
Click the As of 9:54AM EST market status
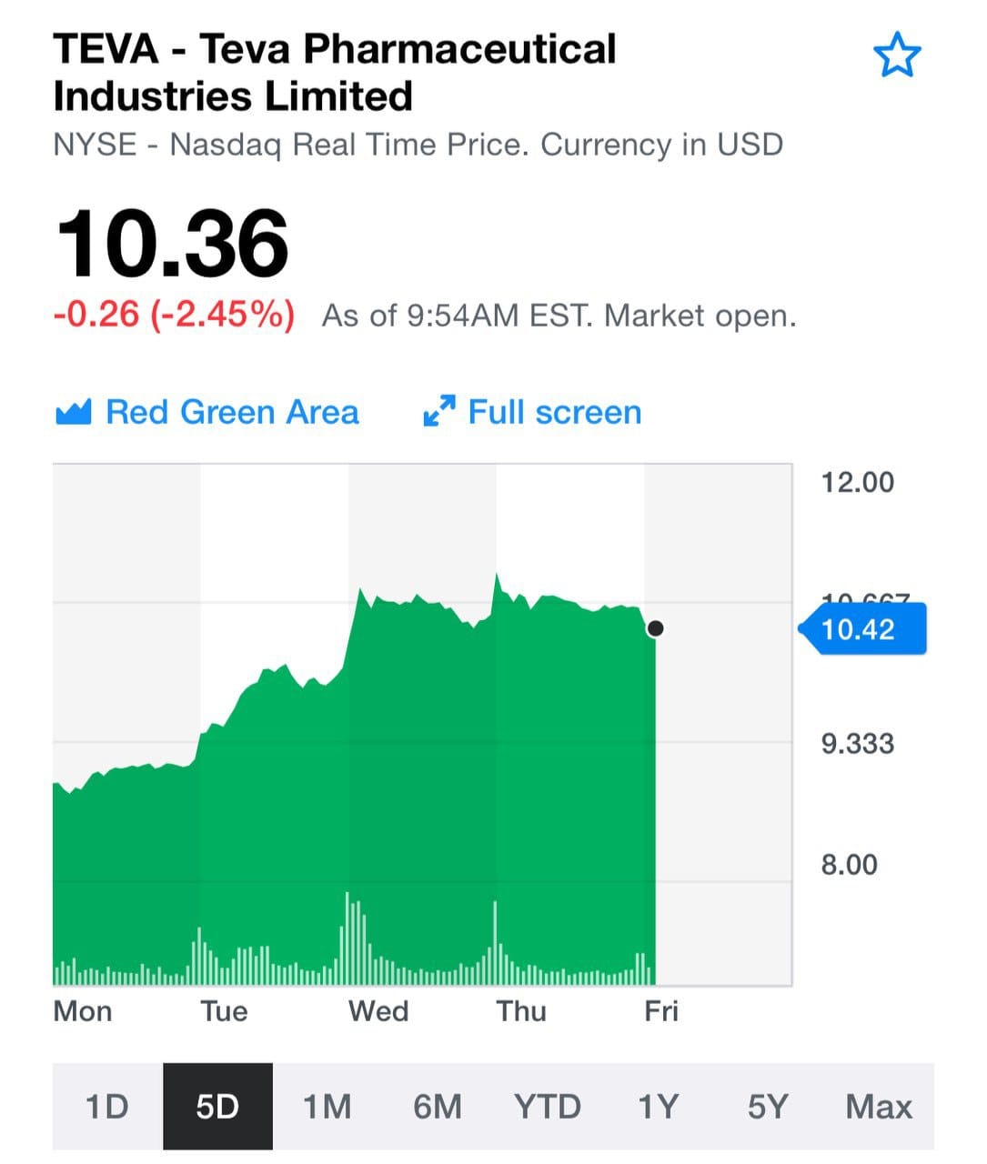point(559,316)
